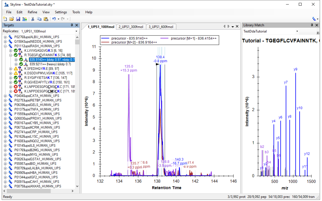Select the 3_UPS1_600fmol chromatogram tab

pyautogui.click(x=161, y=27)
